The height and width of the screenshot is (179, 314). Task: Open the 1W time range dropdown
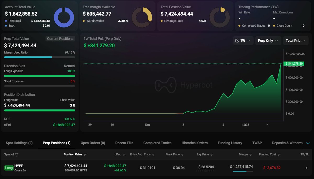[243, 41]
